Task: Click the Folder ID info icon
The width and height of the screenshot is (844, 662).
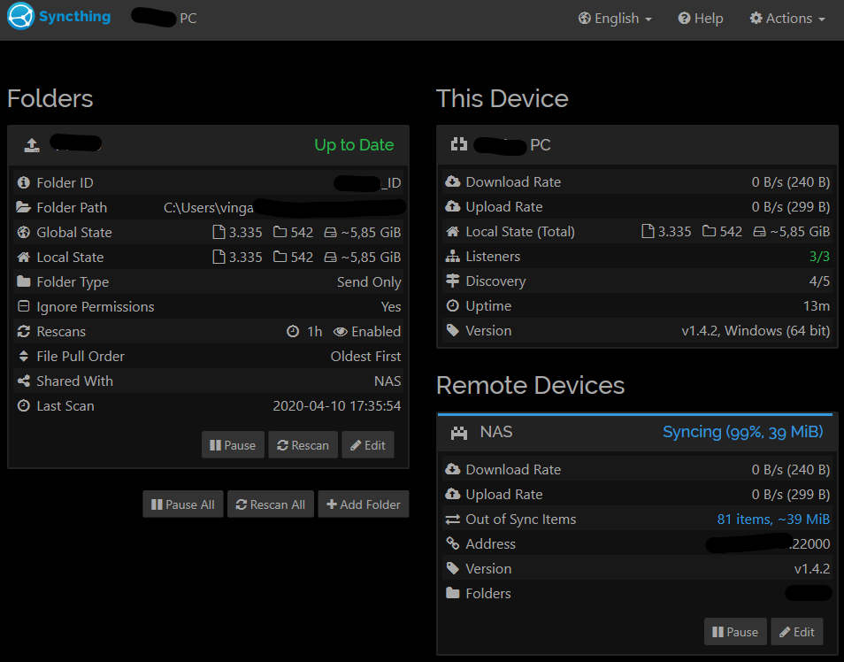Action: (x=23, y=182)
